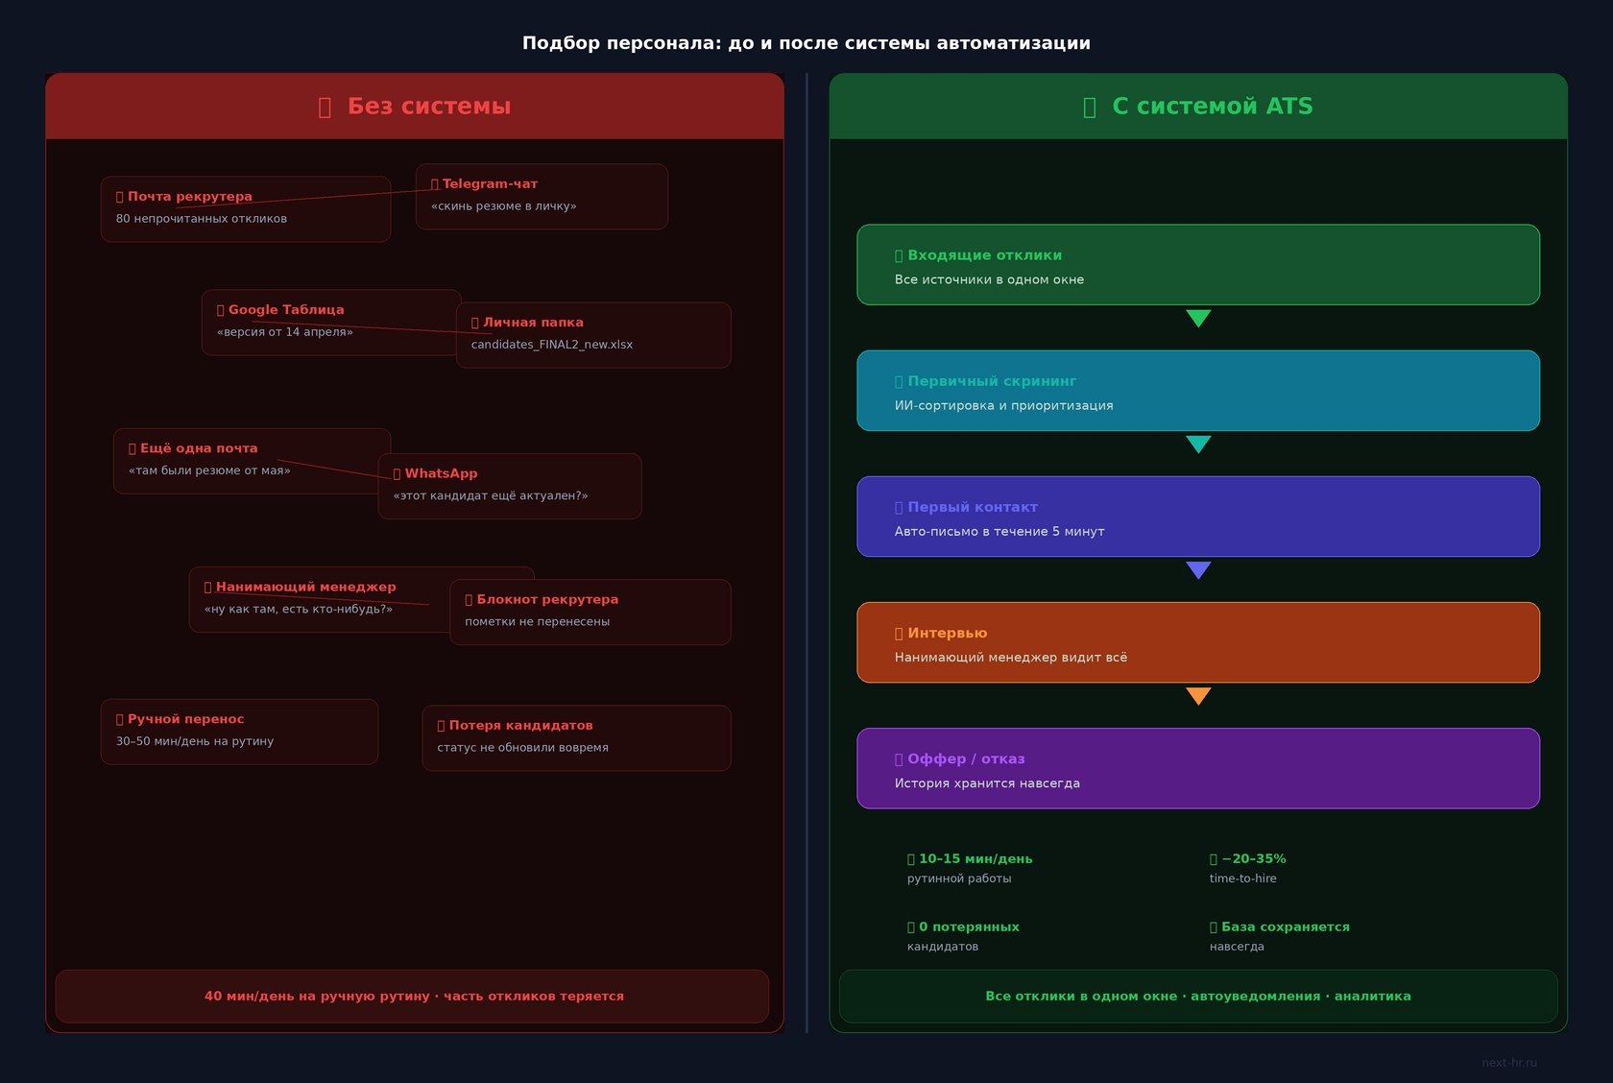Click the WhatsApp card icon
Screen dimensions: 1613x1083
pos(397,474)
